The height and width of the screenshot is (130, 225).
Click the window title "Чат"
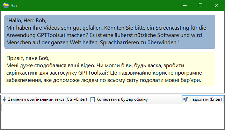(14, 6)
